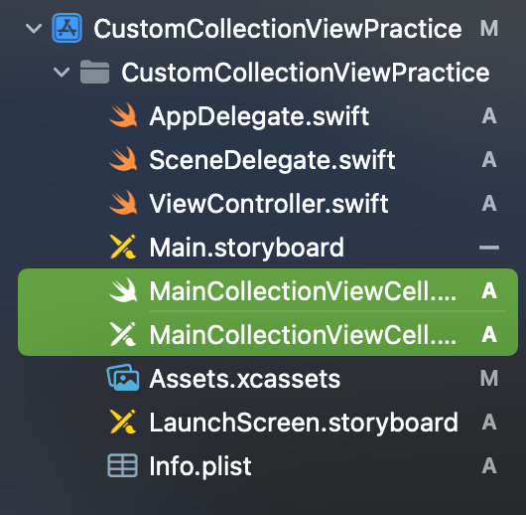Click the gray group folder icon
This screenshot has height=515, width=526.
94,72
